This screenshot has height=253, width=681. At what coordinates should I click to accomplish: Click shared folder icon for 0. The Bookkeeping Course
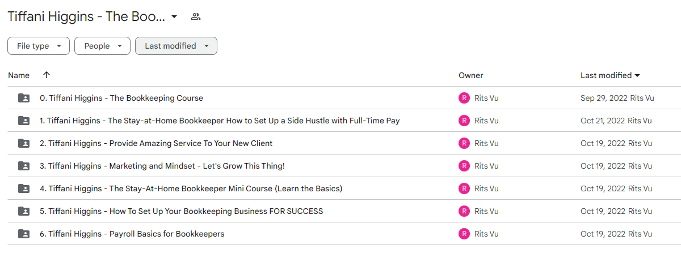[x=24, y=98]
